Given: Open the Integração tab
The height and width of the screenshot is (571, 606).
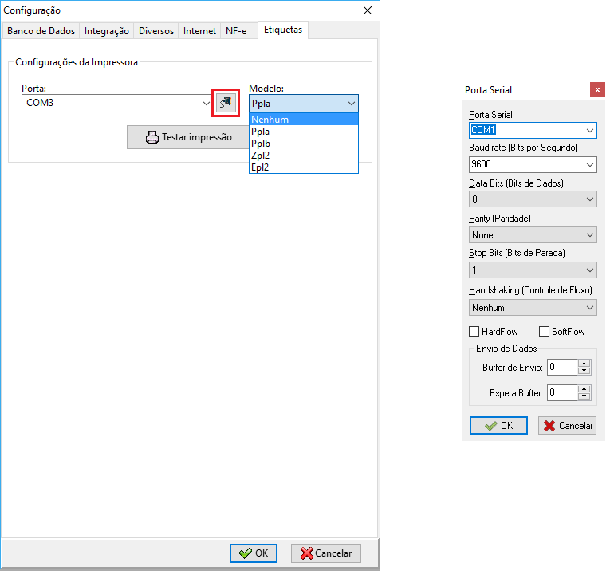Looking at the screenshot, I should [x=107, y=31].
